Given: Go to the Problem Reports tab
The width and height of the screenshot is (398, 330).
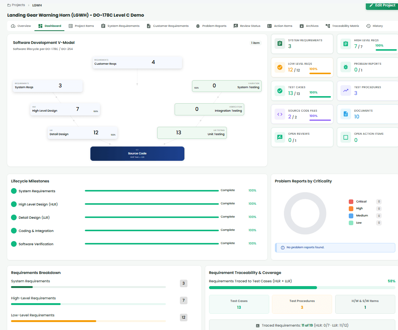Looking at the screenshot, I should click(x=211, y=26).
